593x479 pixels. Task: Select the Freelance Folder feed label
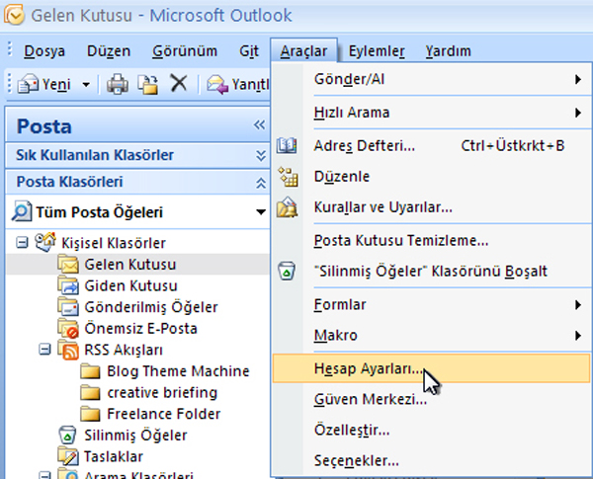pos(163,414)
